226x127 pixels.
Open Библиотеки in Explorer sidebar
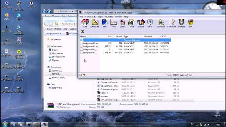[x=56, y=46]
